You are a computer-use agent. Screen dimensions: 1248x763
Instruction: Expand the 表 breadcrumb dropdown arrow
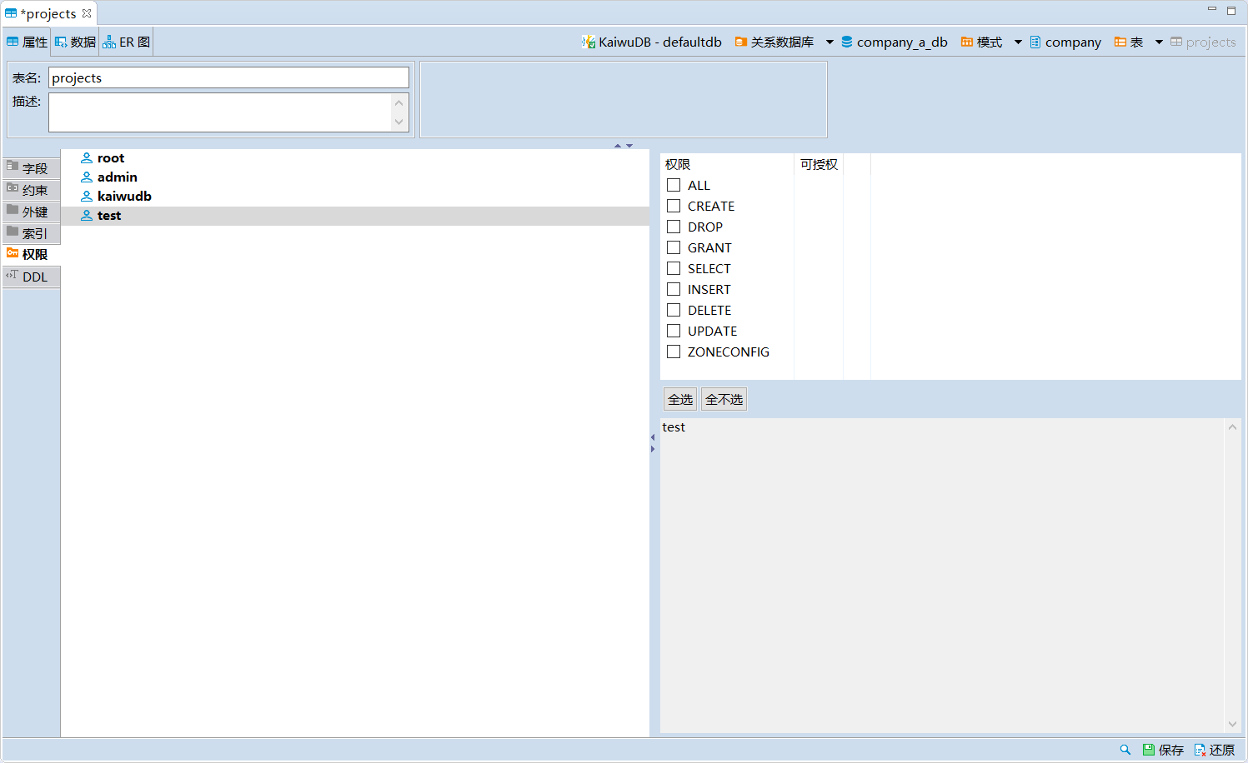click(x=1159, y=42)
